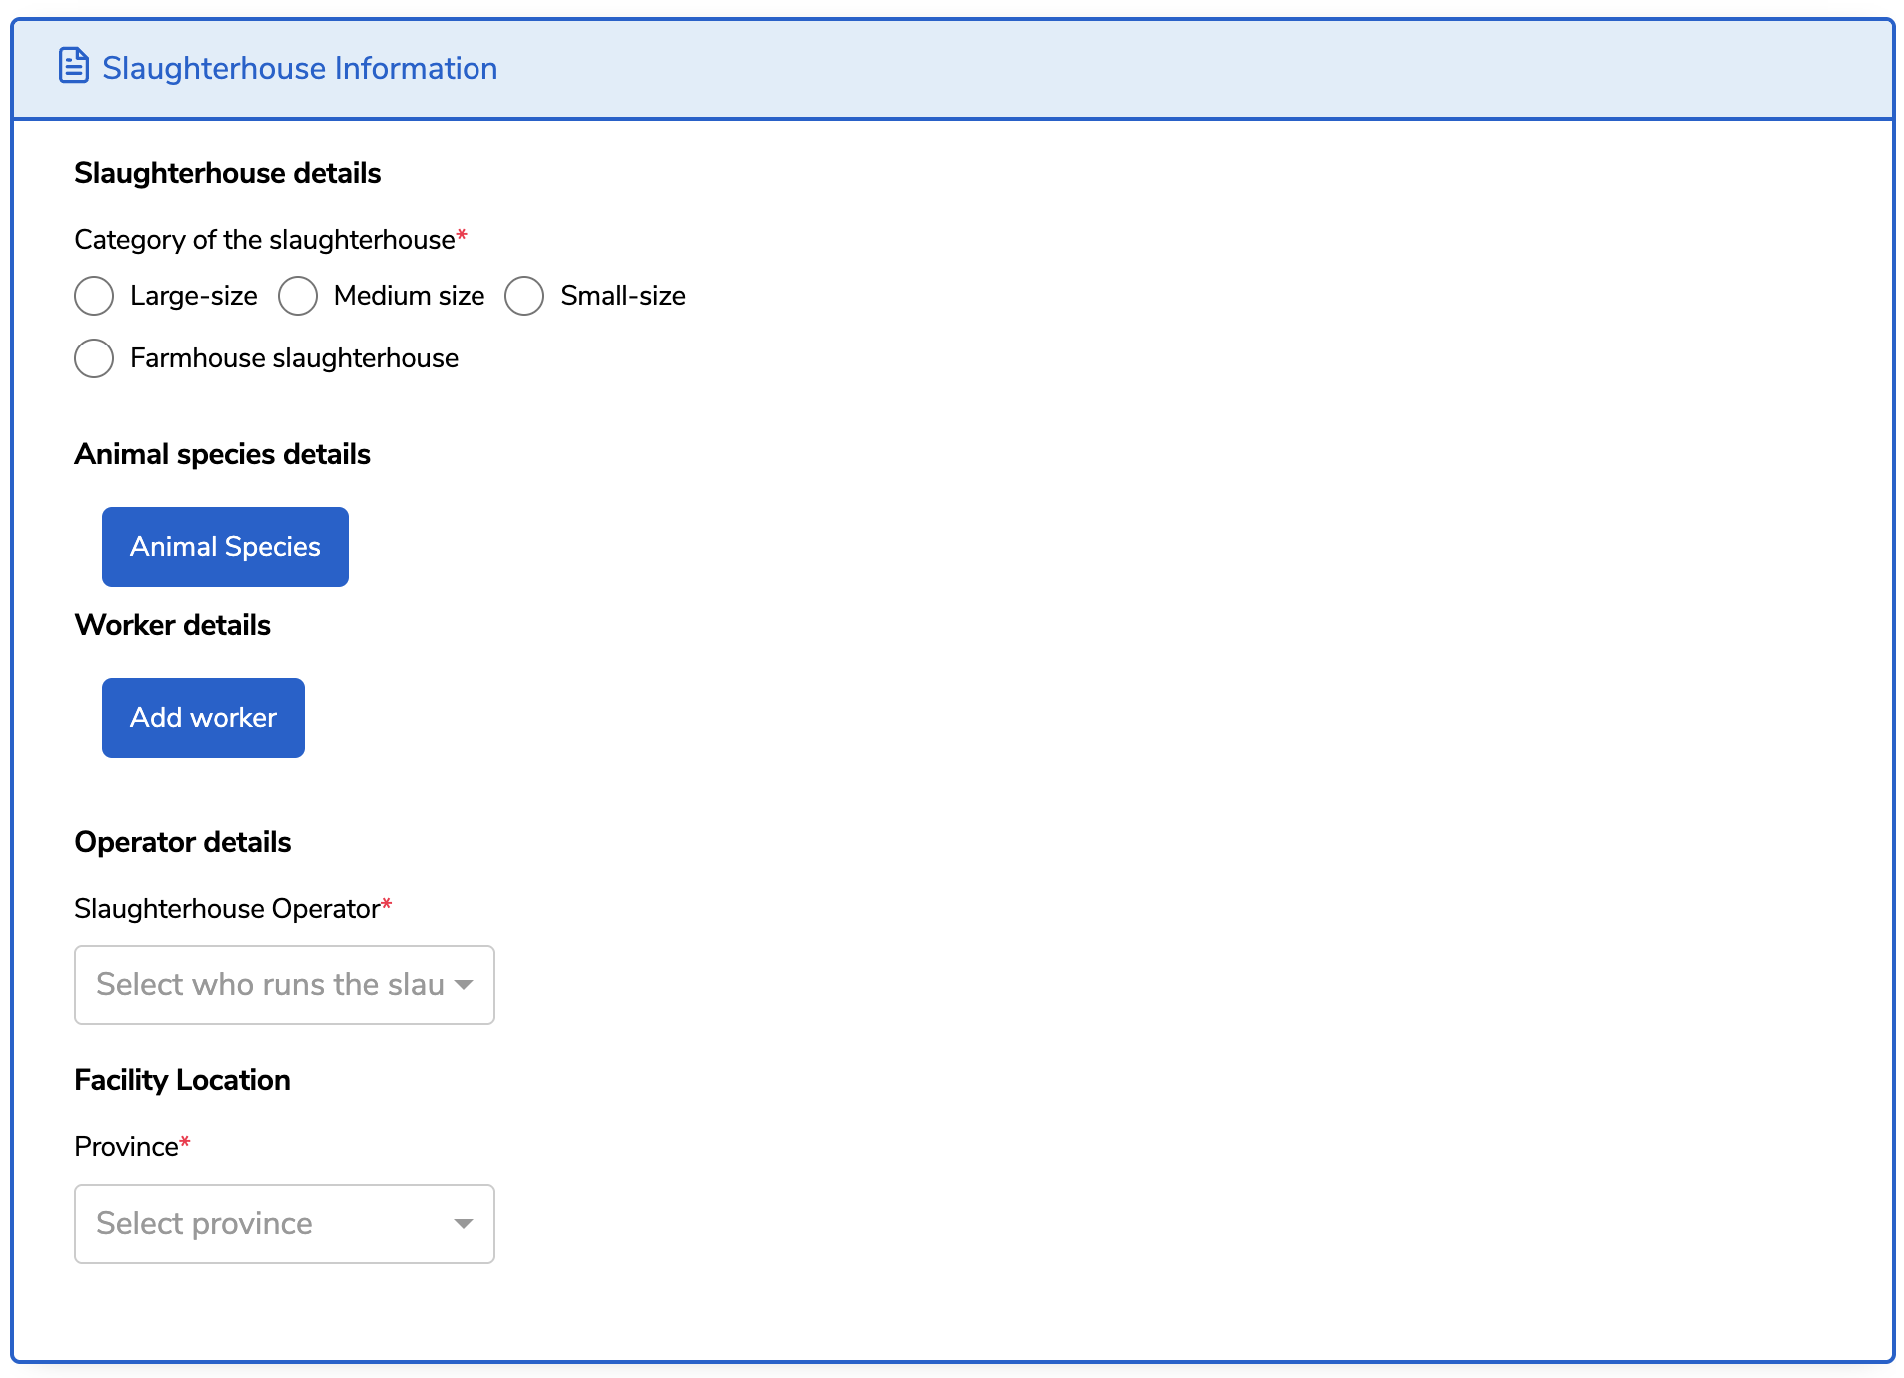Expand the Select province dropdown
Viewport: 1904px width, 1378px height.
click(285, 1224)
